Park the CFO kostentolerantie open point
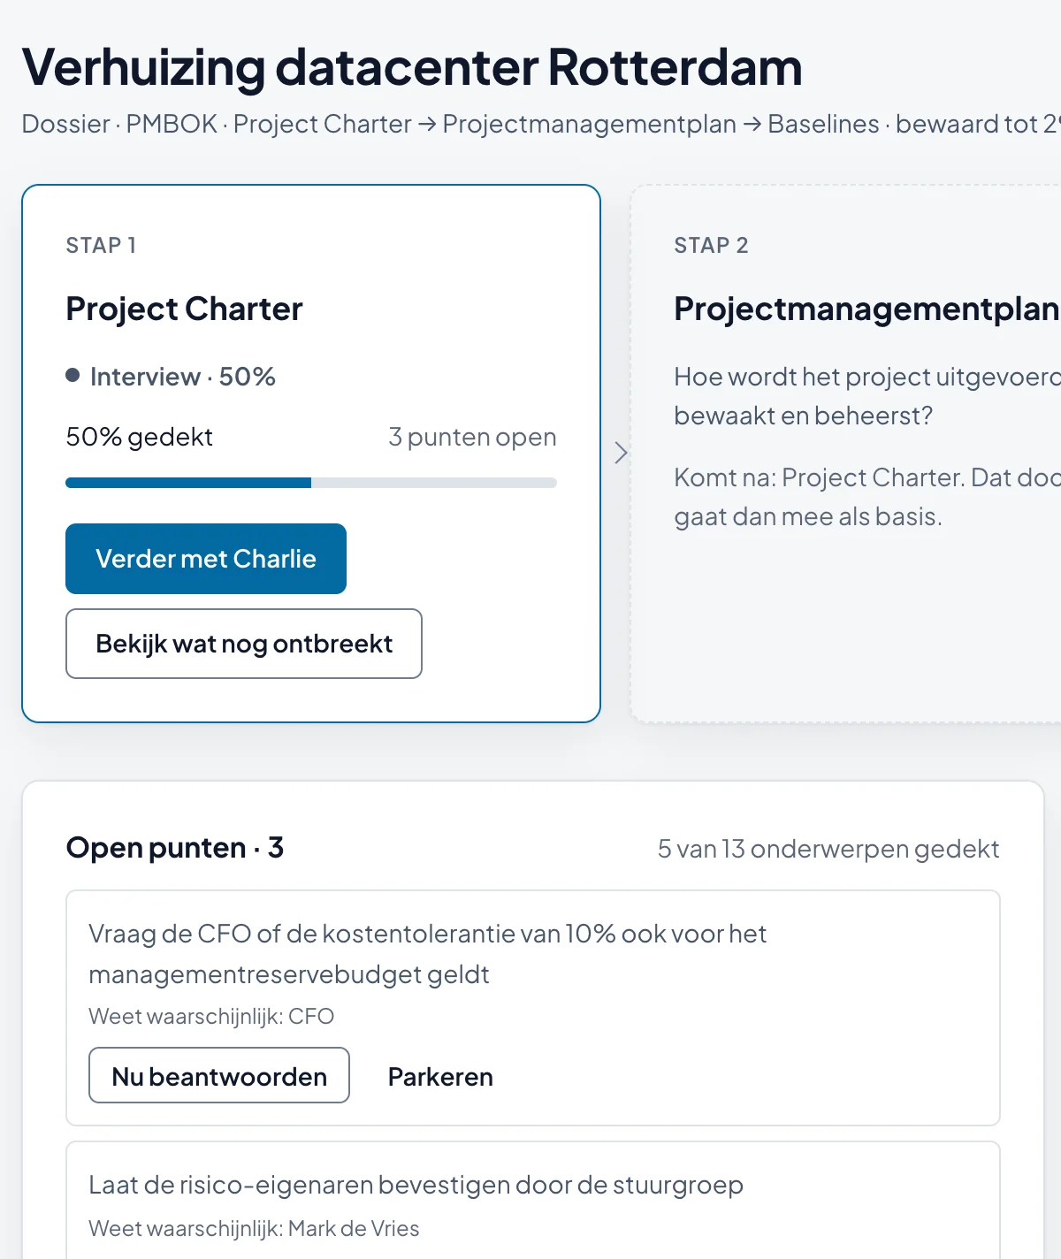 [x=440, y=1076]
